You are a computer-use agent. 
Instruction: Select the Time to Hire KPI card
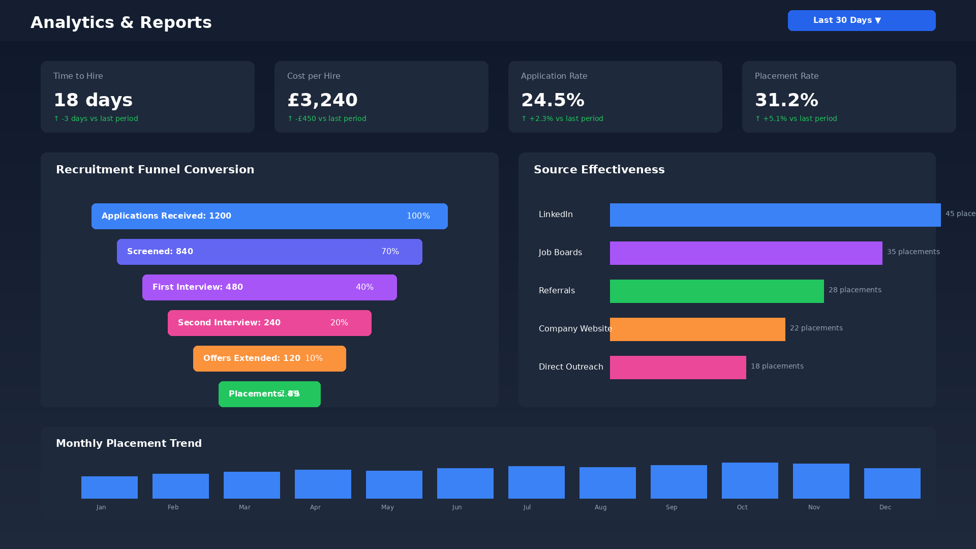coord(147,97)
